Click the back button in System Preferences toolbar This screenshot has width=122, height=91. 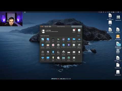click(x=45, y=27)
